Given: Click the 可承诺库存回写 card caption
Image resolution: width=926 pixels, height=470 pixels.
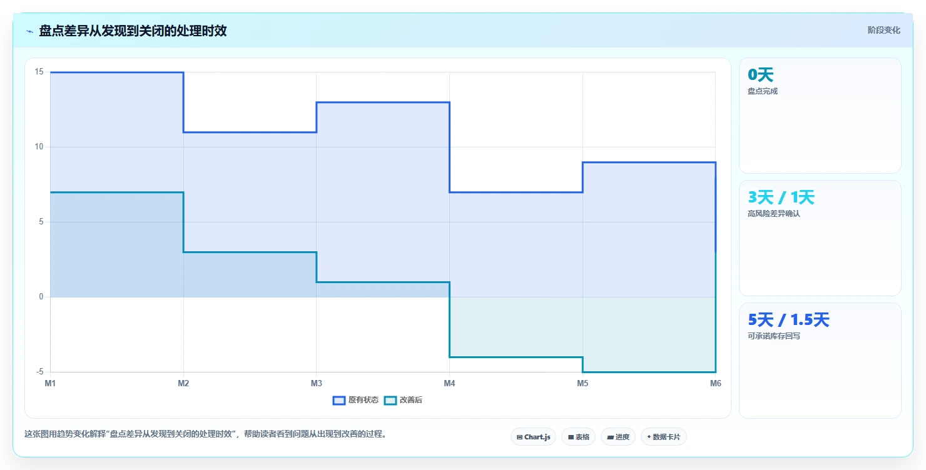Looking at the screenshot, I should pos(774,336).
